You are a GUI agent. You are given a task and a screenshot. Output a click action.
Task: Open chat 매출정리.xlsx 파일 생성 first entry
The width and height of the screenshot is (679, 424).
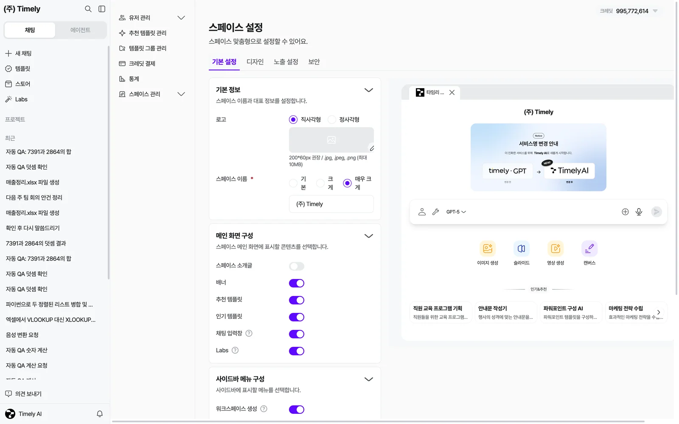coord(33,182)
